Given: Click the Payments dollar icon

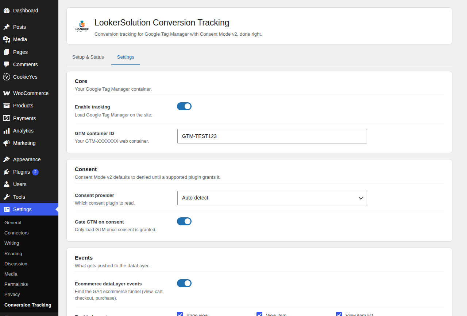Looking at the screenshot, I should 7,118.
